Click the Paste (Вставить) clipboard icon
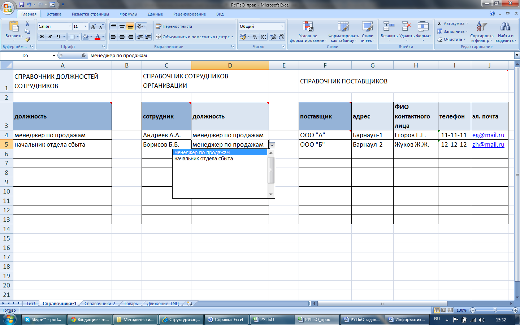Viewport: 520px width, 325px height. (x=14, y=27)
